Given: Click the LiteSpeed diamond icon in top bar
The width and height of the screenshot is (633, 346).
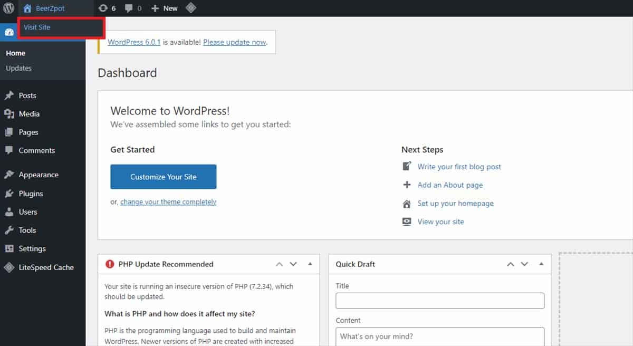Looking at the screenshot, I should click(190, 8).
